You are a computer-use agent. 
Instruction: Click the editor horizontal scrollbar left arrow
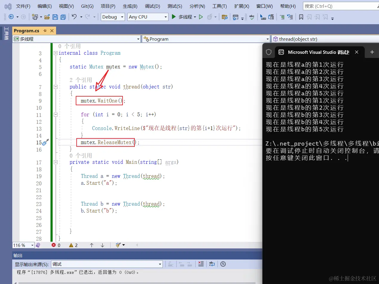(x=137, y=245)
